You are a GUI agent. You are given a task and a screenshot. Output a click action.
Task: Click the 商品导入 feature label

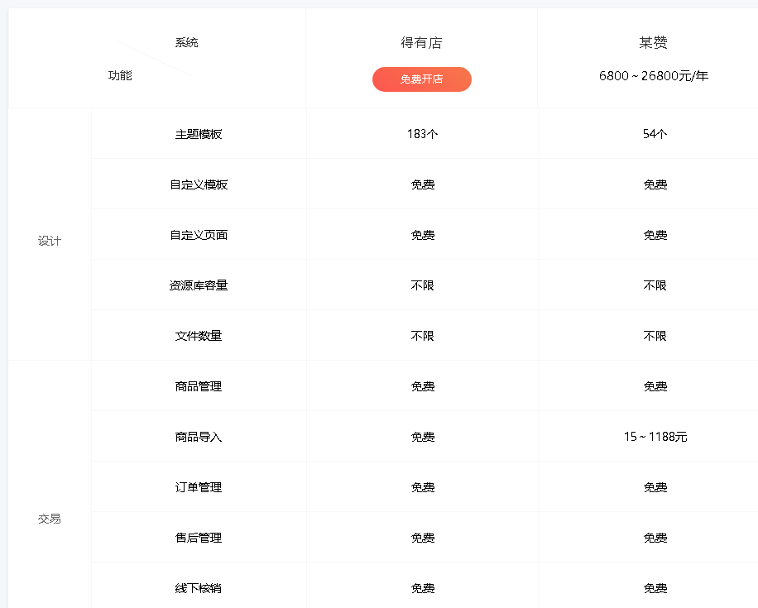click(199, 437)
